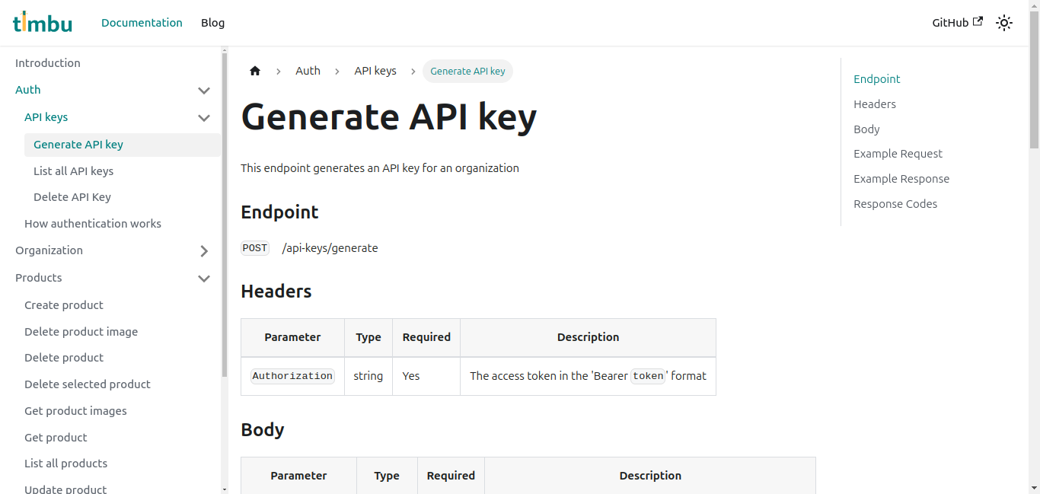Select List all API keys in sidebar

pos(73,171)
